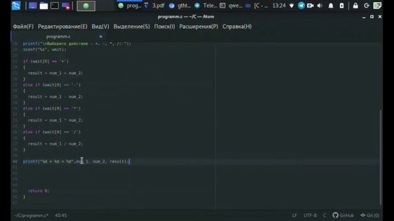Open the notifications bell tray icon
This screenshot has height=221, width=394.
pos(331,6)
